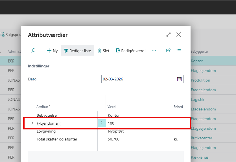Click into the Dato input field

tap(138, 79)
